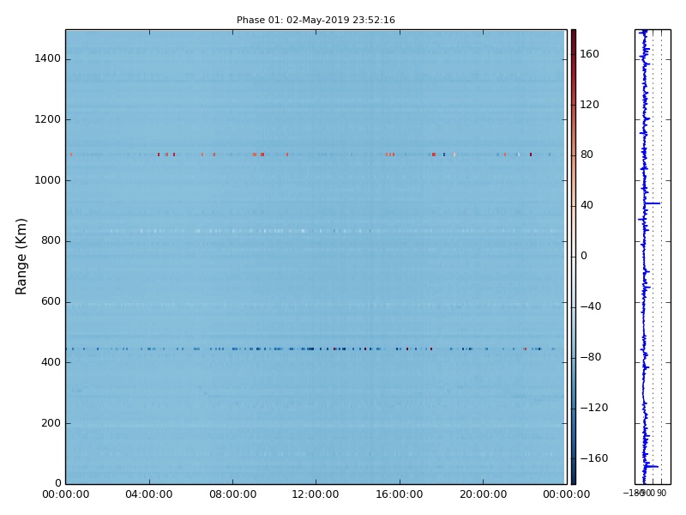Click the 0 label on the colorbar
This screenshot has width=686, height=515.
pyautogui.click(x=584, y=256)
